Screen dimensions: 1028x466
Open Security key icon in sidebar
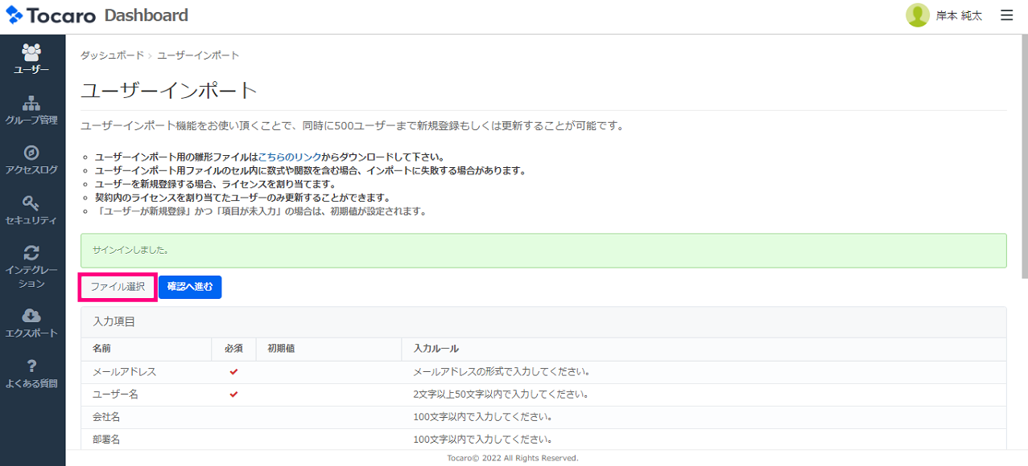(31, 202)
